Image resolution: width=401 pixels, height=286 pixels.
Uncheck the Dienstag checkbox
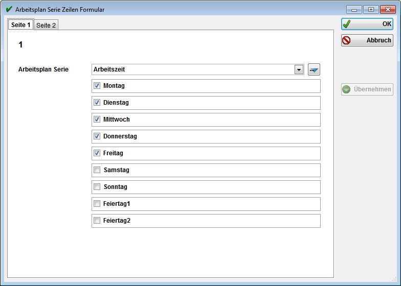(97, 102)
